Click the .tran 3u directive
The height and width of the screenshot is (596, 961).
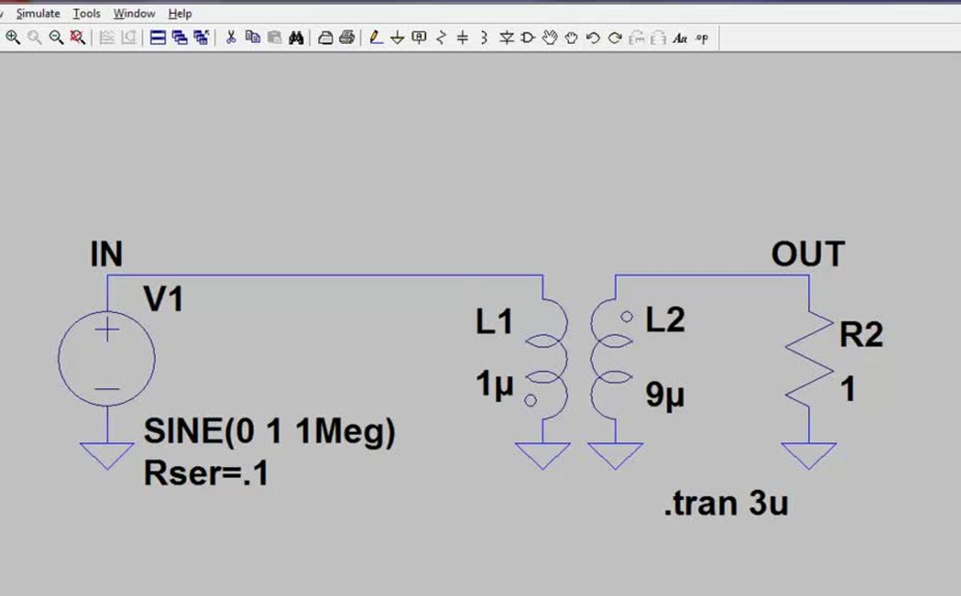(x=727, y=503)
